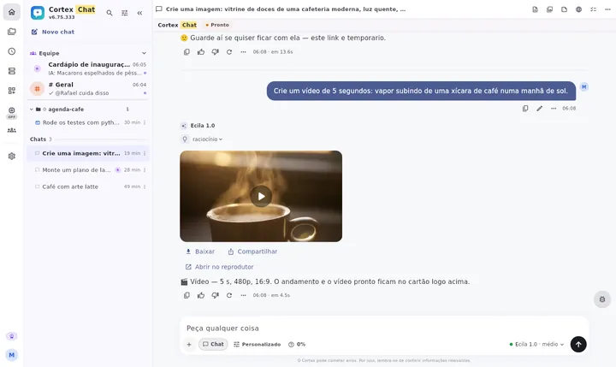Screen dimensions: 616x367
Task: Send message with the arrow button
Action: [x=578, y=344]
